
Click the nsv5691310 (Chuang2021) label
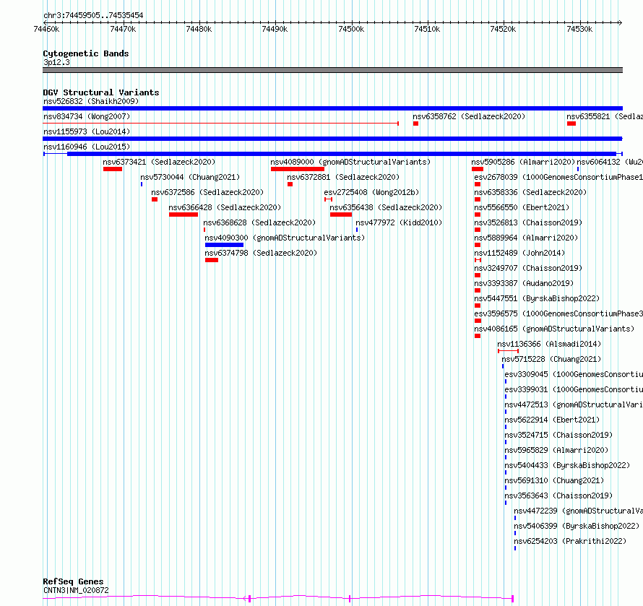554,480
